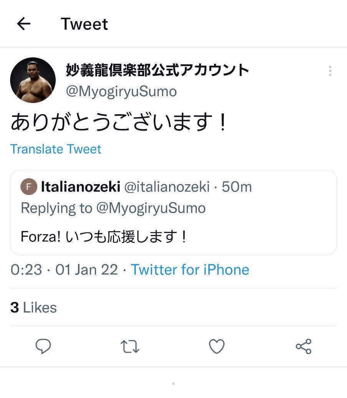This screenshot has width=347, height=398.
Task: Go back using the arrow icon
Action: pyautogui.click(x=24, y=24)
